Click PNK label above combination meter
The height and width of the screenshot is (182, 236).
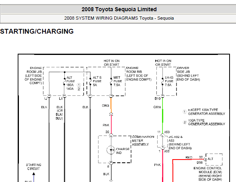pyautogui.click(x=106, y=125)
